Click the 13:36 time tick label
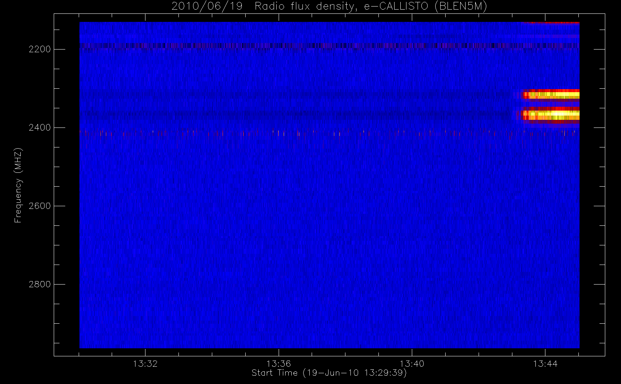Viewport: 621px width, 384px height. [279, 363]
